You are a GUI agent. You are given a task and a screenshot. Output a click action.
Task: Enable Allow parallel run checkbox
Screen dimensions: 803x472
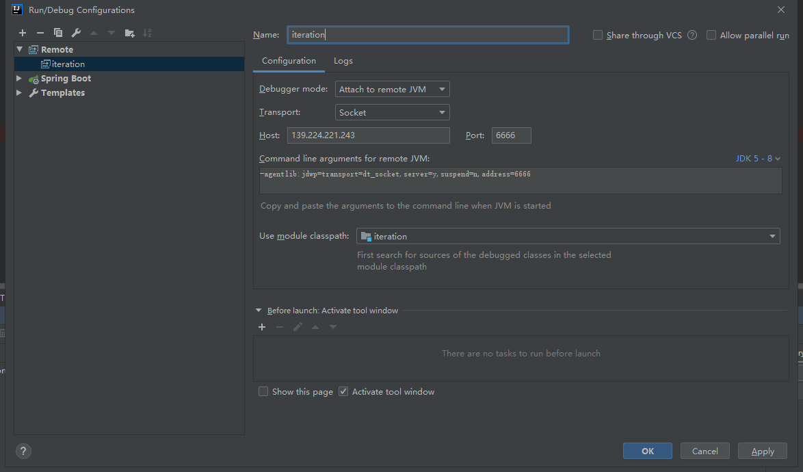coord(711,36)
